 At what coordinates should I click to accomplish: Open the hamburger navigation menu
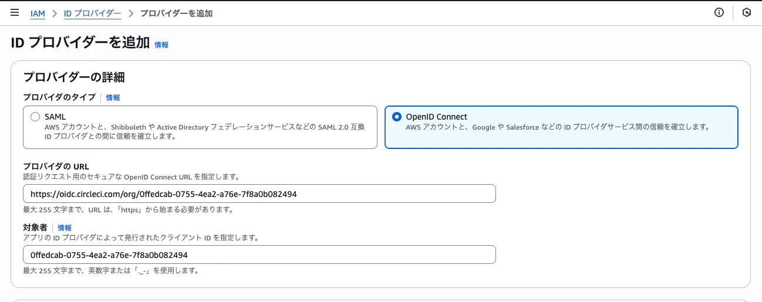point(15,13)
